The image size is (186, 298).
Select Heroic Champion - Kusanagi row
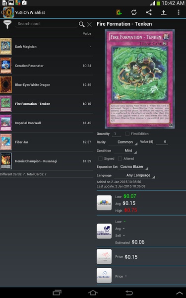coord(47,161)
